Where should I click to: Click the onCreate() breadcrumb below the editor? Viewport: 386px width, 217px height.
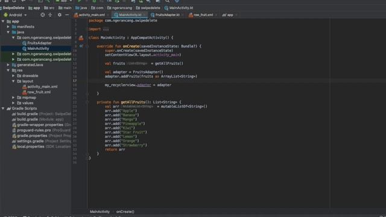125,212
